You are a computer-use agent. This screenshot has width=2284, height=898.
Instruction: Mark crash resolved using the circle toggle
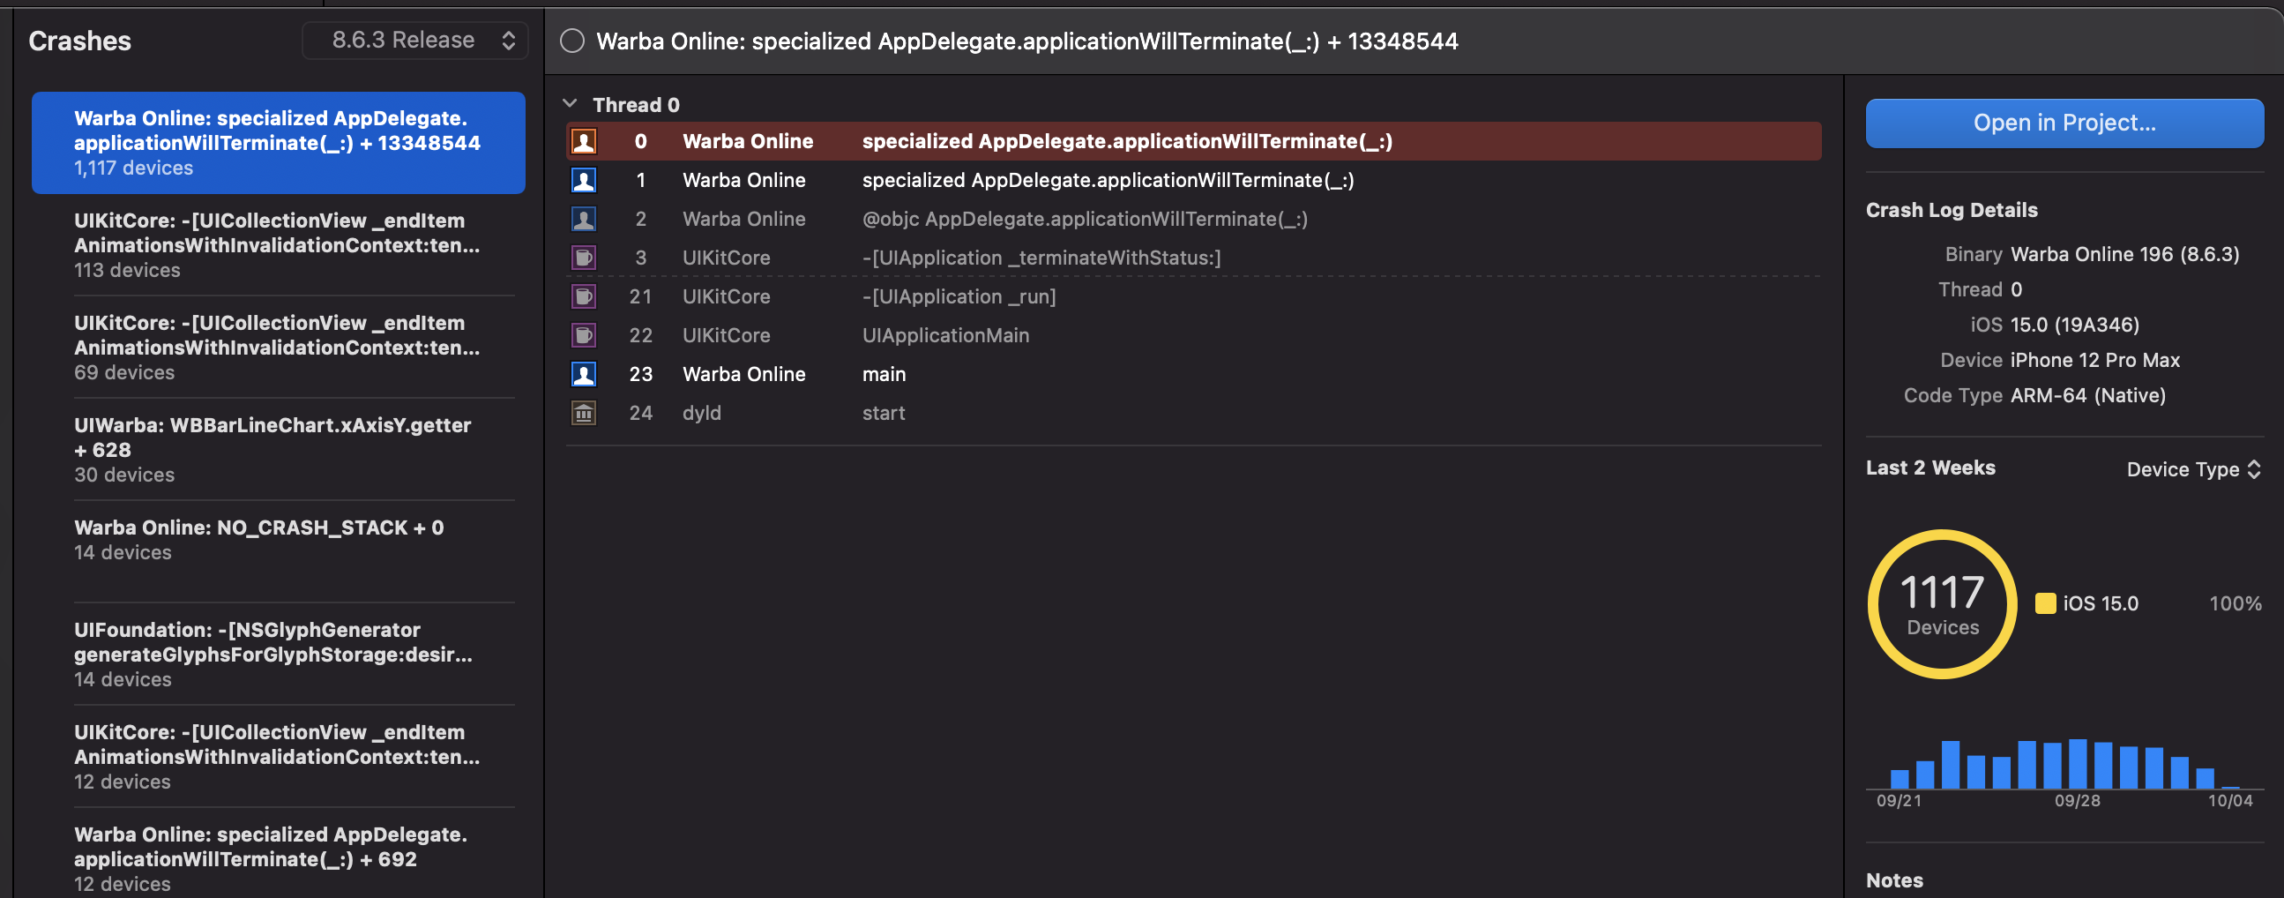click(x=573, y=41)
